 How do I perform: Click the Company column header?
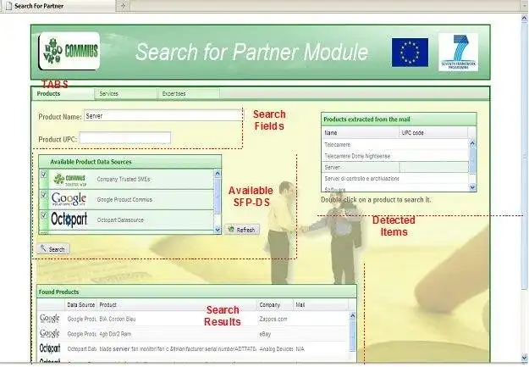click(x=274, y=305)
